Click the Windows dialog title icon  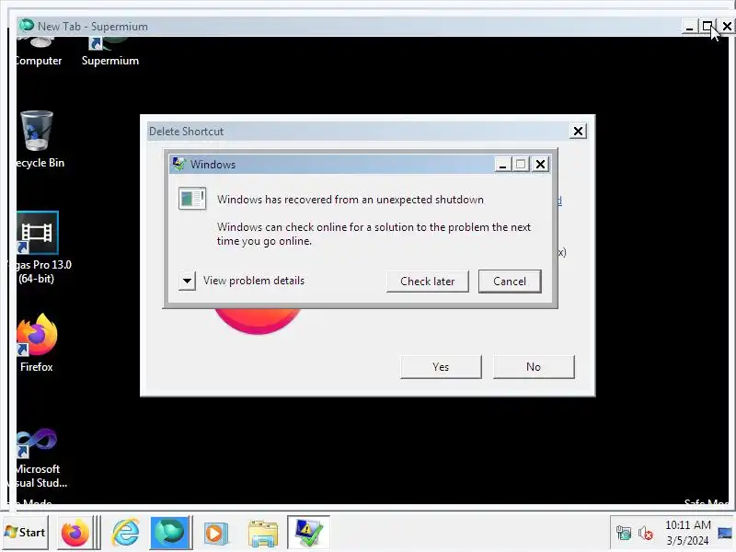click(x=178, y=164)
